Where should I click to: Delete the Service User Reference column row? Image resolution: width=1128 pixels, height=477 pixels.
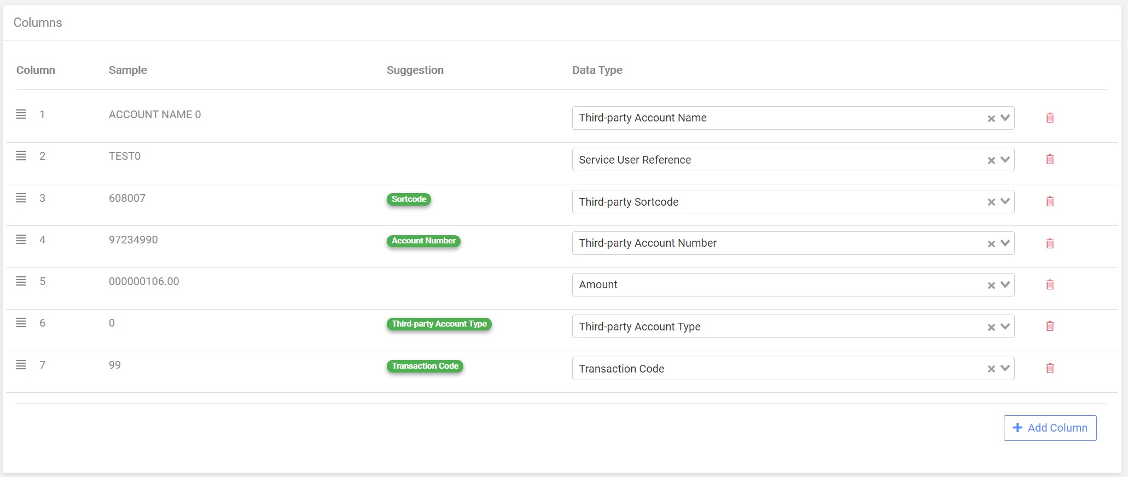tap(1050, 159)
